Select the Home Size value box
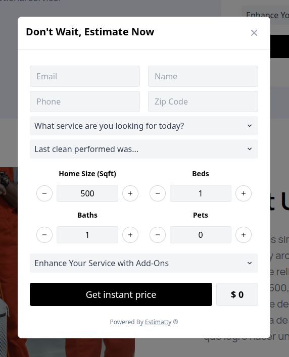The height and width of the screenshot is (357, 289). click(87, 193)
